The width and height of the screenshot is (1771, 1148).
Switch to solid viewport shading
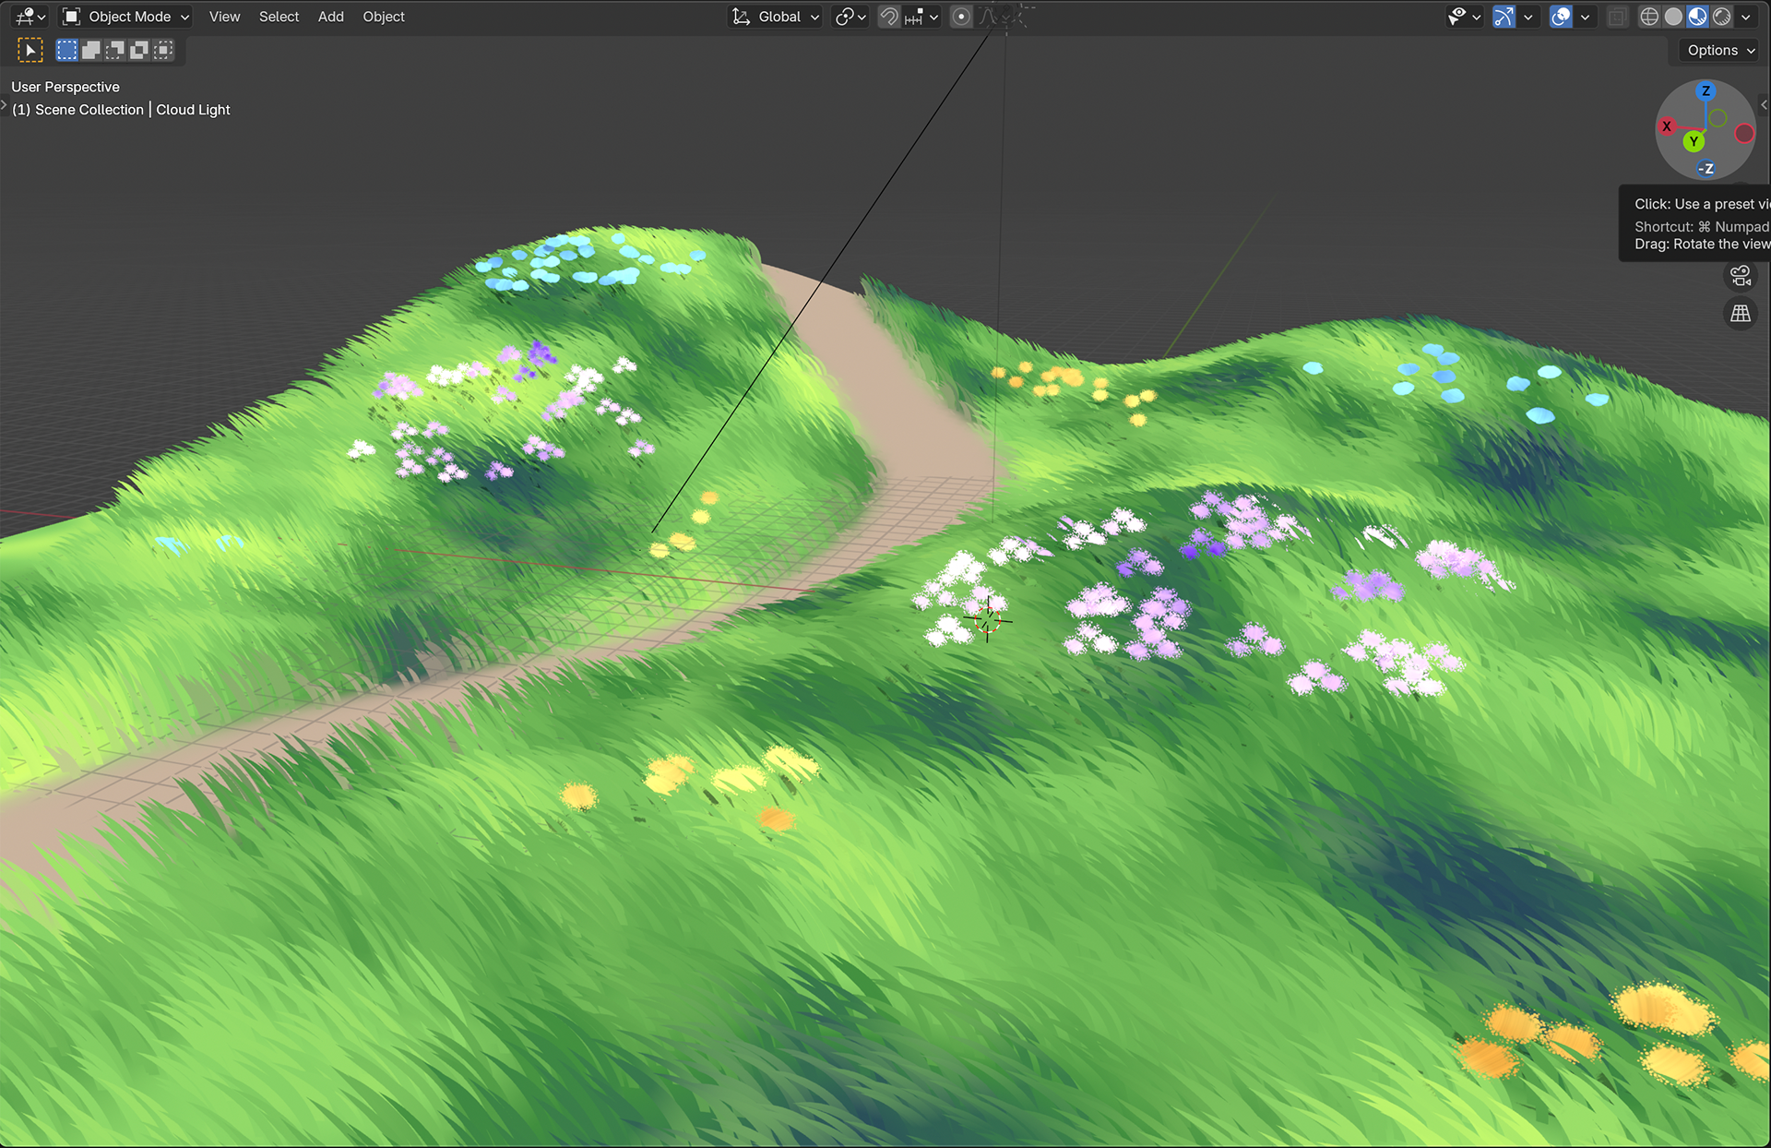(x=1673, y=17)
